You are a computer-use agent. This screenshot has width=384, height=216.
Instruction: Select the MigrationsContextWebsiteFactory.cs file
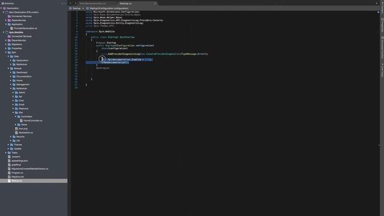pos(34,169)
